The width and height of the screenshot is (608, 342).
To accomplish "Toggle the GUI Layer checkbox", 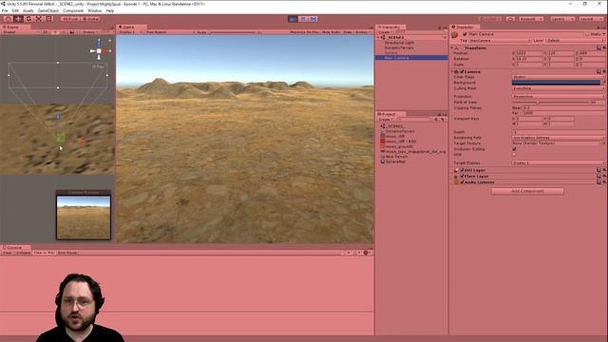I will click(462, 170).
